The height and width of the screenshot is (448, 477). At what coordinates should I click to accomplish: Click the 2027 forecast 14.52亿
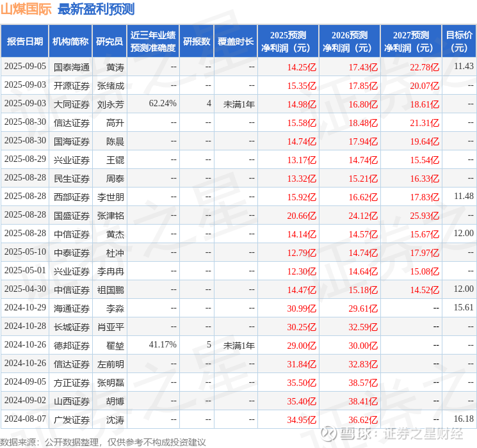[424, 290]
